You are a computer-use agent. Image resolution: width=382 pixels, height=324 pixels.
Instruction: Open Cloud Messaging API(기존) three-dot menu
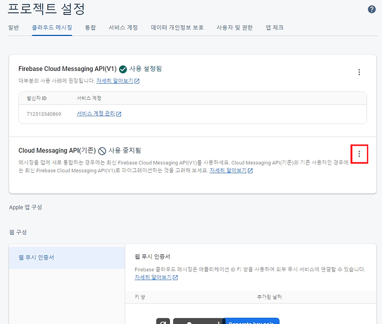click(359, 154)
